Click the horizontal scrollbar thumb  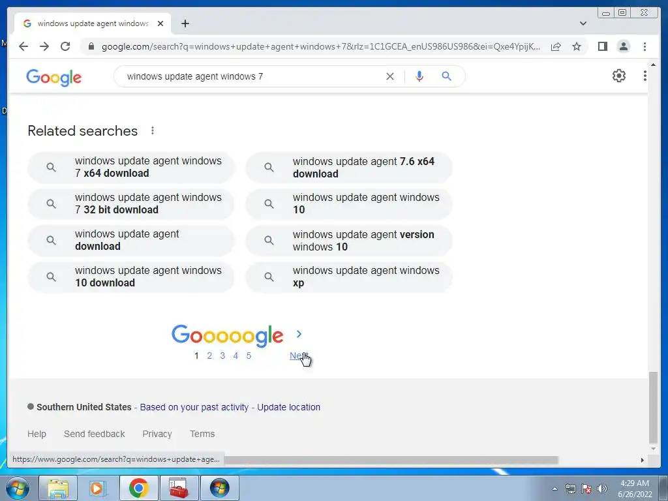coord(391,460)
